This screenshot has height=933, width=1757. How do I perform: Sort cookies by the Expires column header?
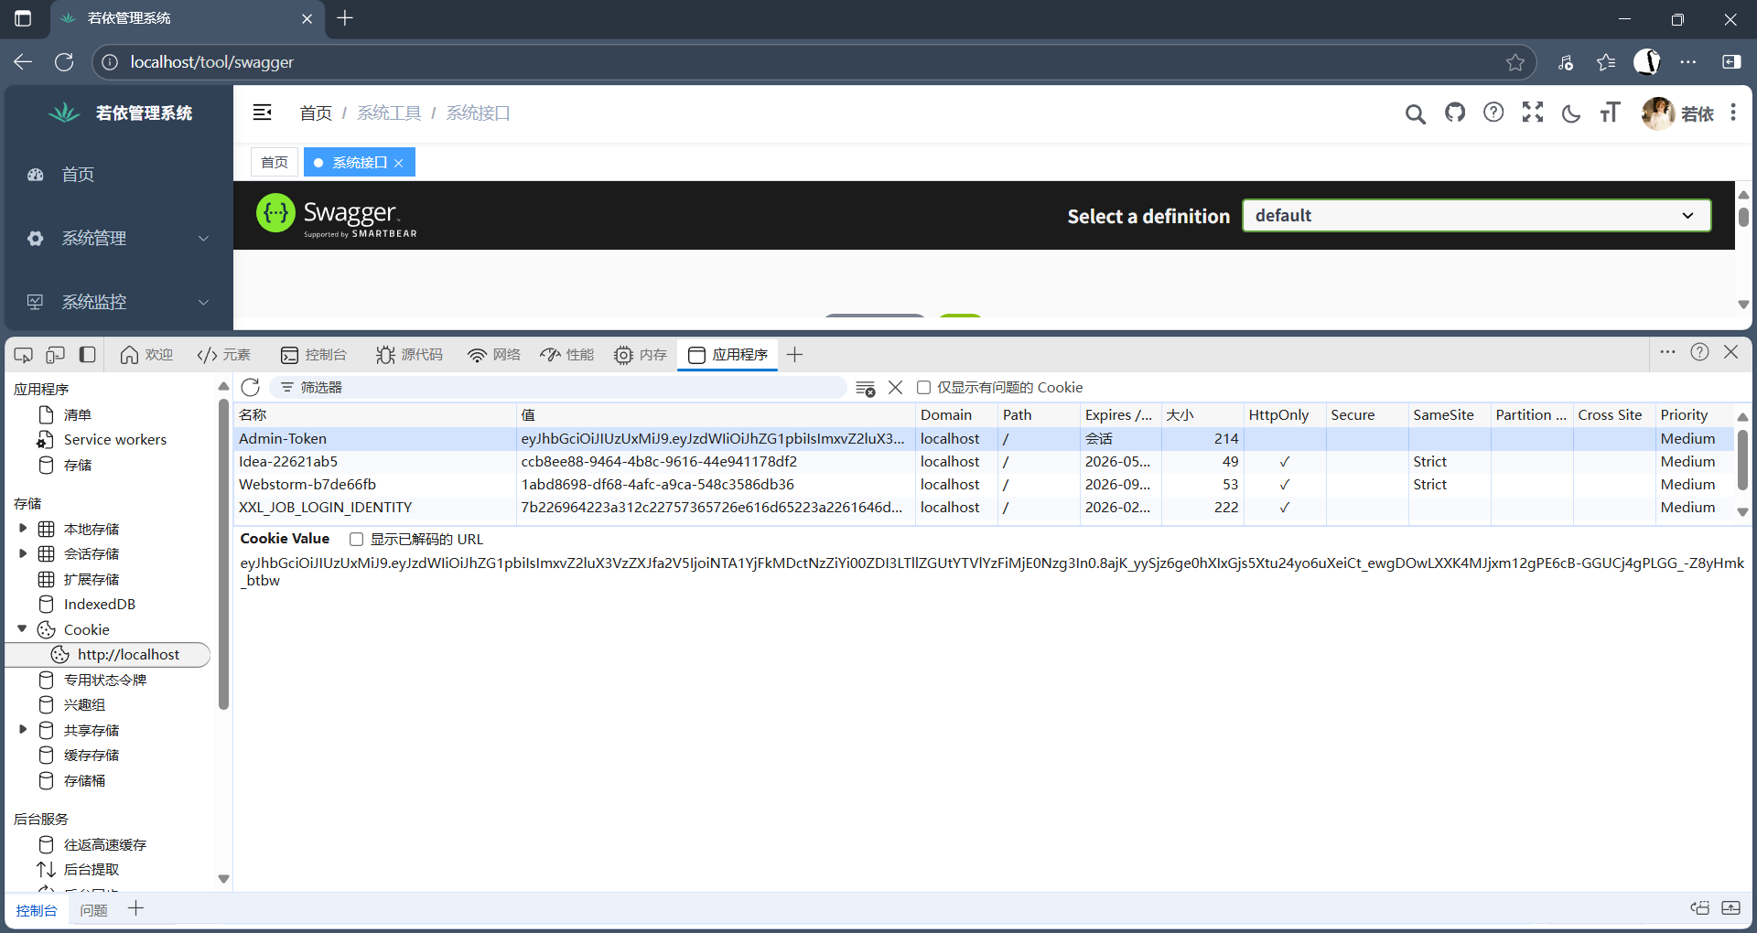coord(1120,414)
